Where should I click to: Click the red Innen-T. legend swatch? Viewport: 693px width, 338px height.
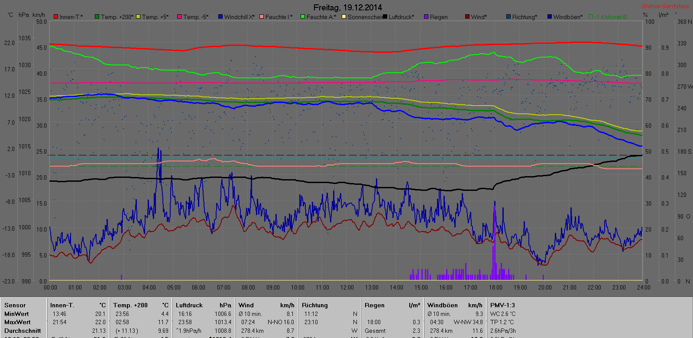pyautogui.click(x=56, y=17)
